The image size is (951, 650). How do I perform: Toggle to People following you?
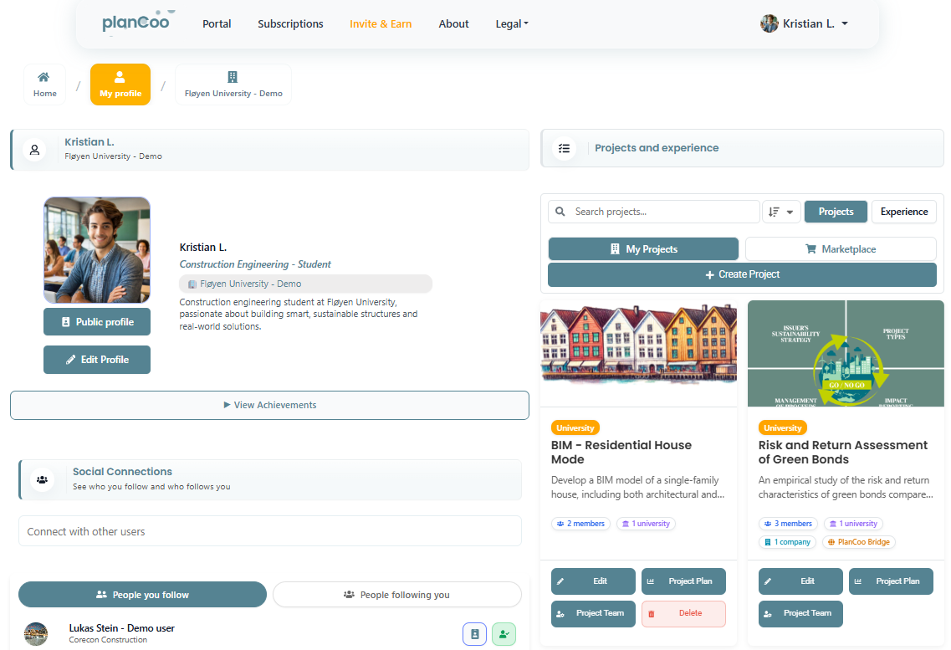396,595
